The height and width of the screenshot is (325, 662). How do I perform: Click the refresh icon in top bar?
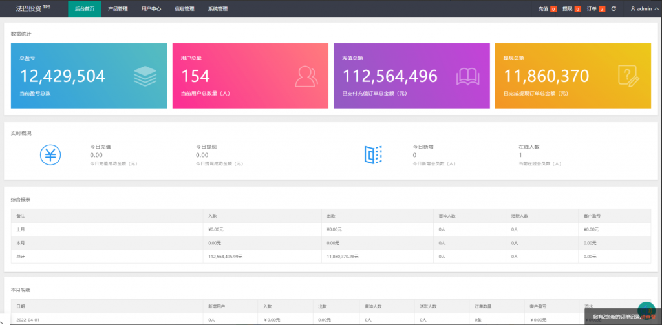pyautogui.click(x=614, y=9)
